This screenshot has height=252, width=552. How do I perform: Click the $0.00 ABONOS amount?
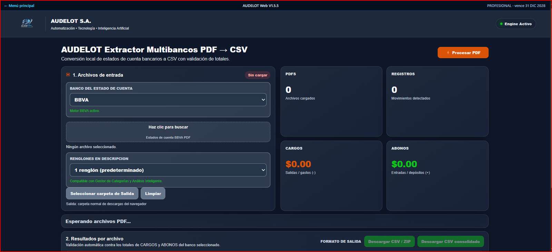click(404, 164)
